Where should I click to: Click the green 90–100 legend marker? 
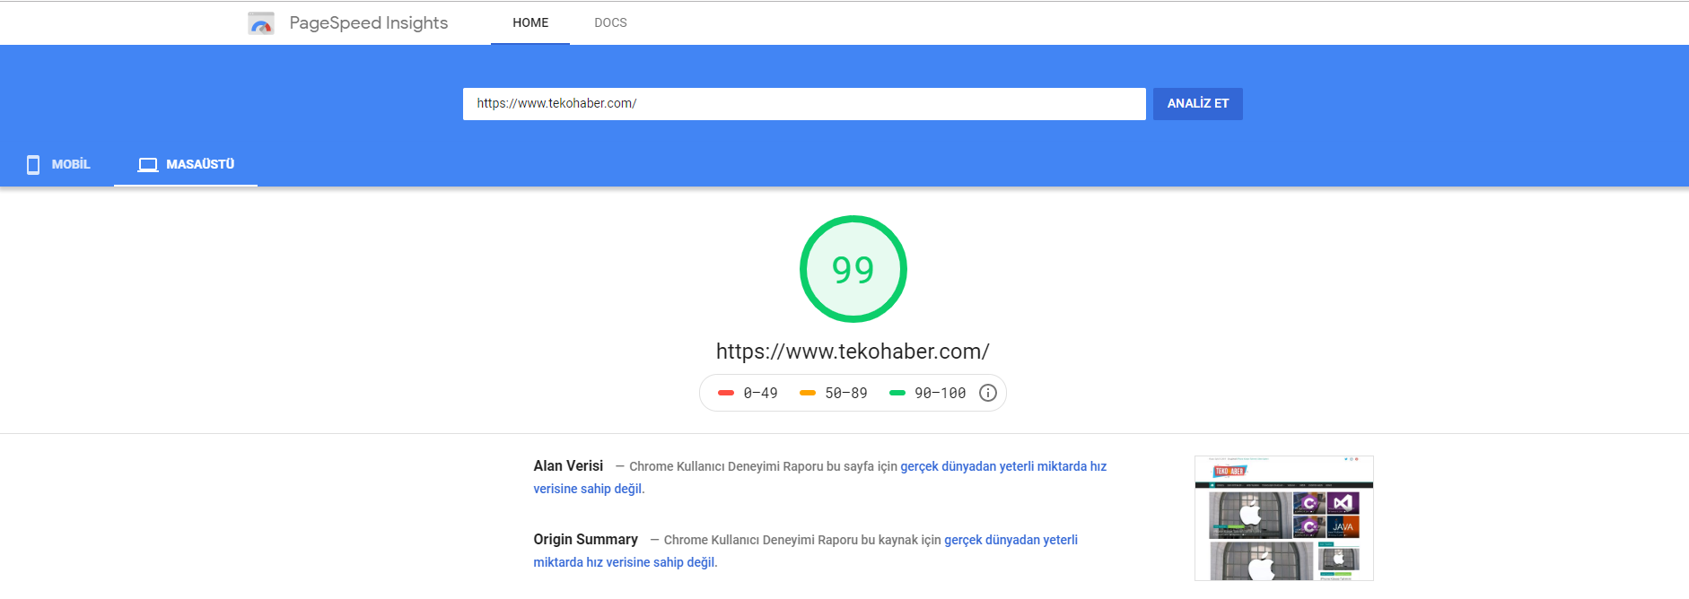(x=897, y=393)
